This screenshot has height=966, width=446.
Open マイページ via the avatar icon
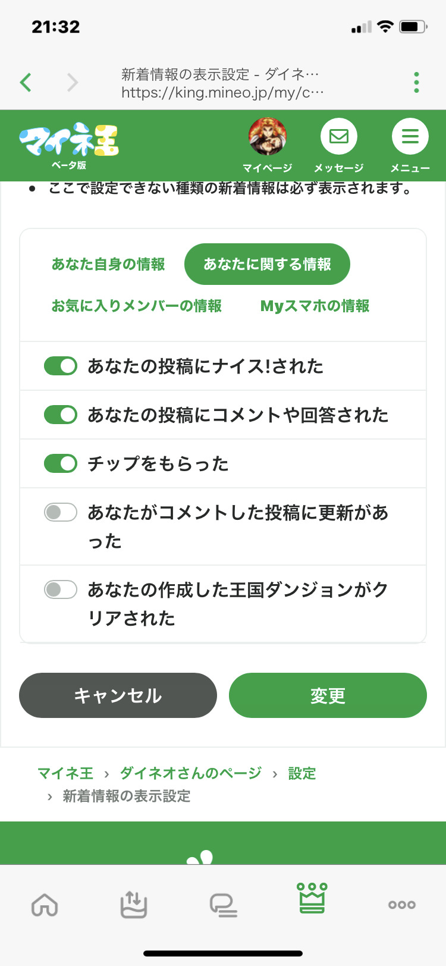[x=268, y=137]
